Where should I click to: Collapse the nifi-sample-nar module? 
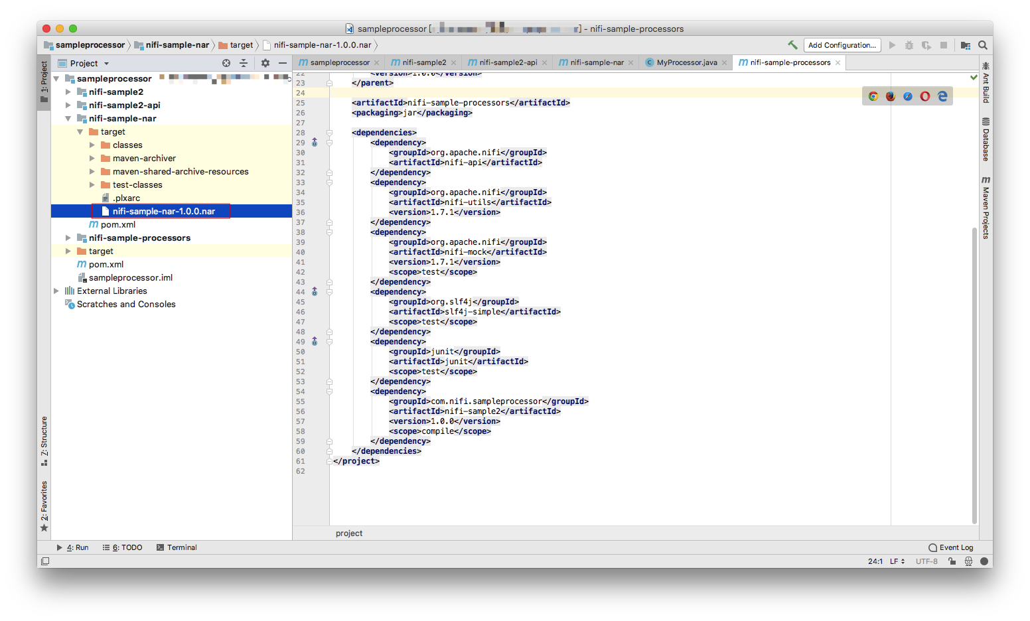pos(68,119)
